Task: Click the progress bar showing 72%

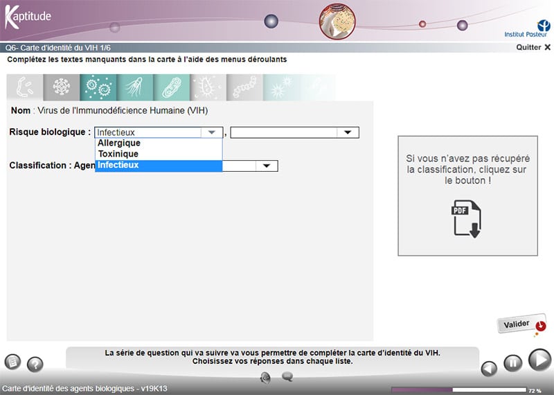Action: [x=458, y=389]
